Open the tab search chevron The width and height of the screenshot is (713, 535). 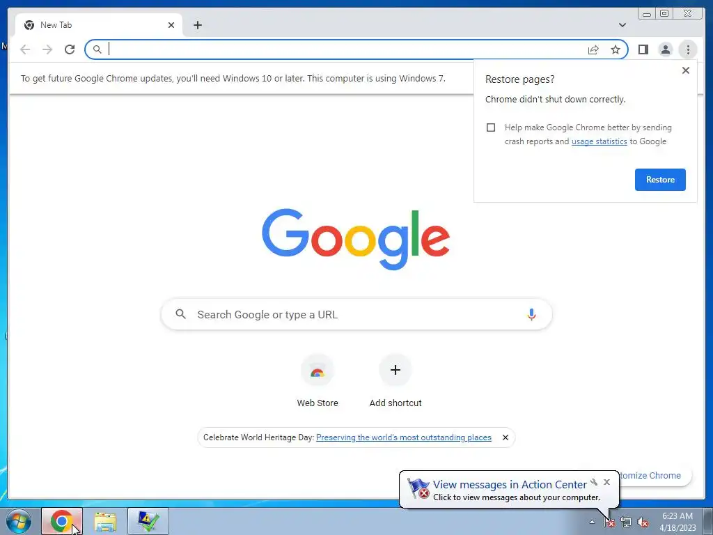coord(622,25)
